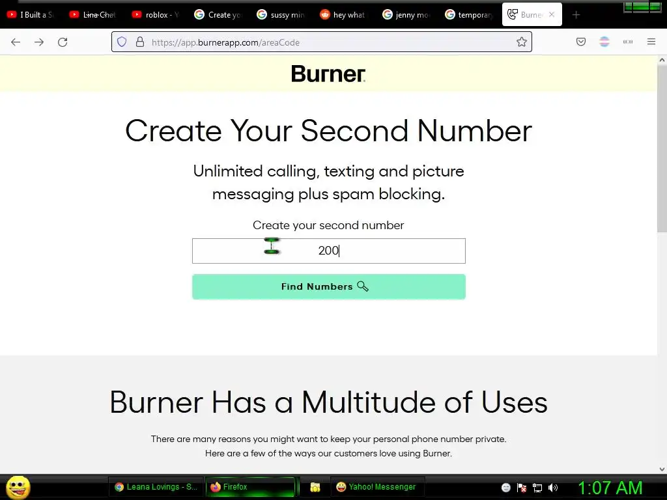This screenshot has height=500, width=667.
Task: Open the smiley-face Start button
Action: [18, 487]
